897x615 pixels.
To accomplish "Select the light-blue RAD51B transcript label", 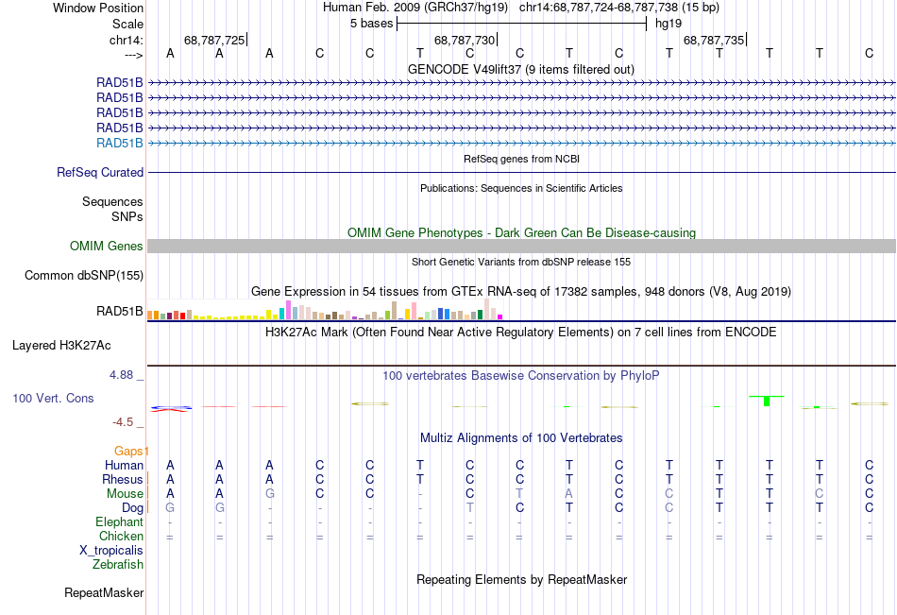I will (x=120, y=144).
